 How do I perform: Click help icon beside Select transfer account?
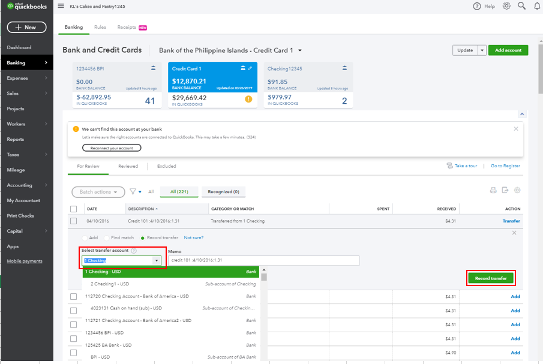click(134, 251)
